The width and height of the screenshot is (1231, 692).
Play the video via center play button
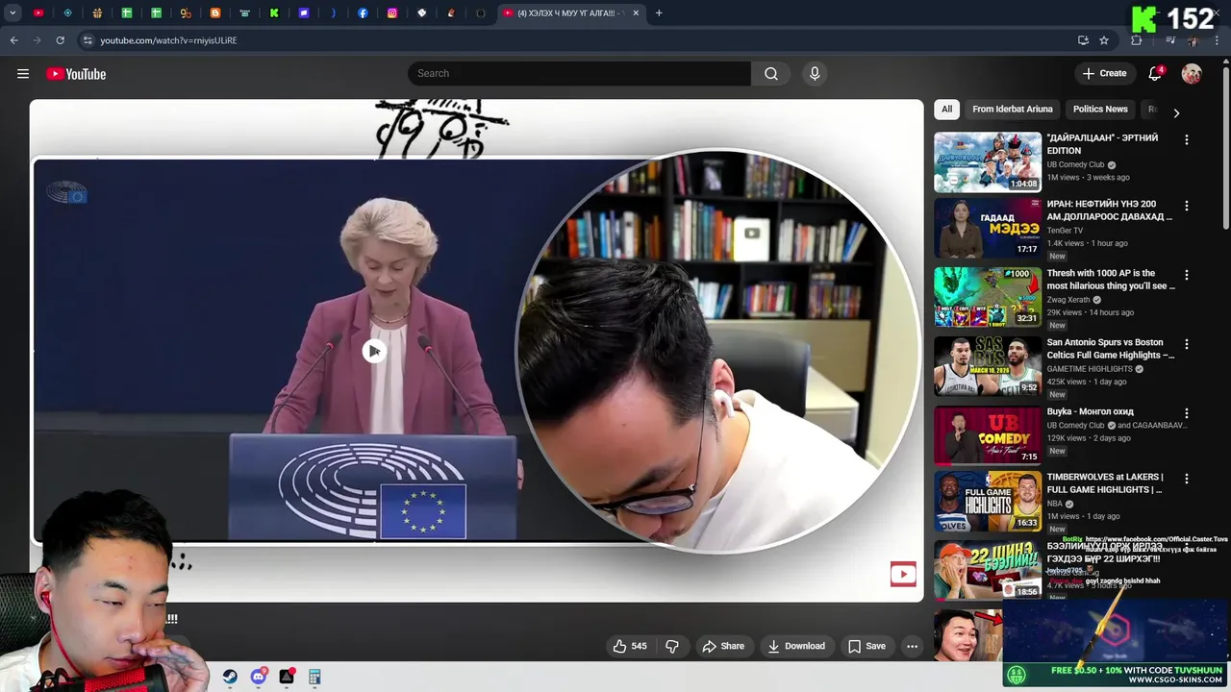pos(374,351)
